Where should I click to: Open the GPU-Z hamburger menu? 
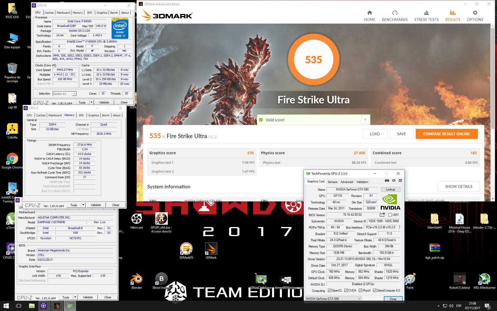coord(400,180)
